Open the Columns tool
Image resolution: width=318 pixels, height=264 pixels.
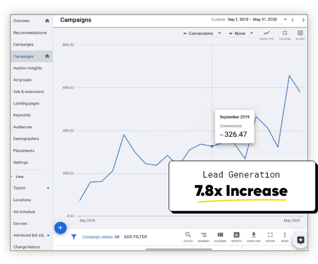click(220, 237)
